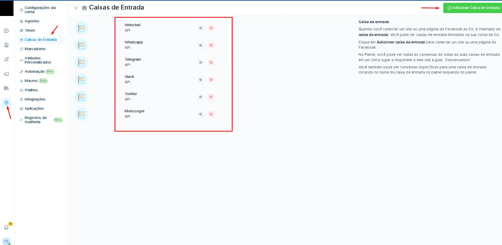Delete the Whatsapp inbox
The width and height of the screenshot is (502, 245).
coord(211,45)
